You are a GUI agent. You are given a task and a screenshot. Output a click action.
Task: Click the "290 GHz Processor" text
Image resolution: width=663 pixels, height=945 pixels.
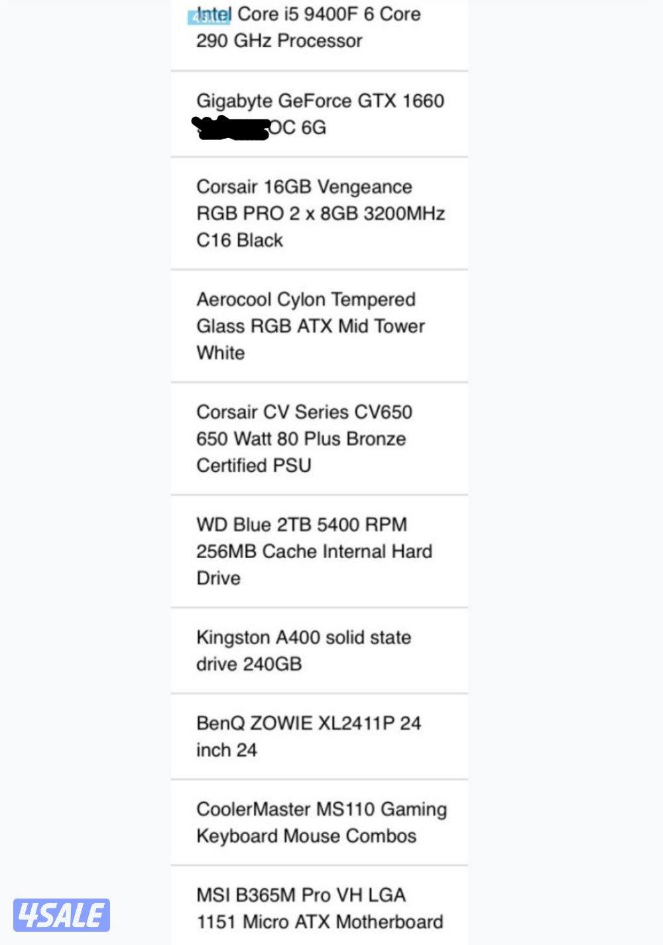(x=279, y=41)
